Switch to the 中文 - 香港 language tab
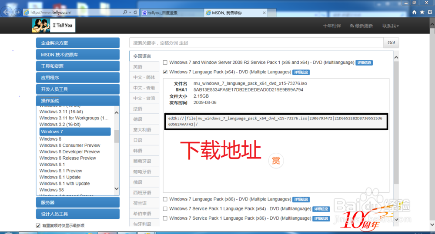 point(144,88)
